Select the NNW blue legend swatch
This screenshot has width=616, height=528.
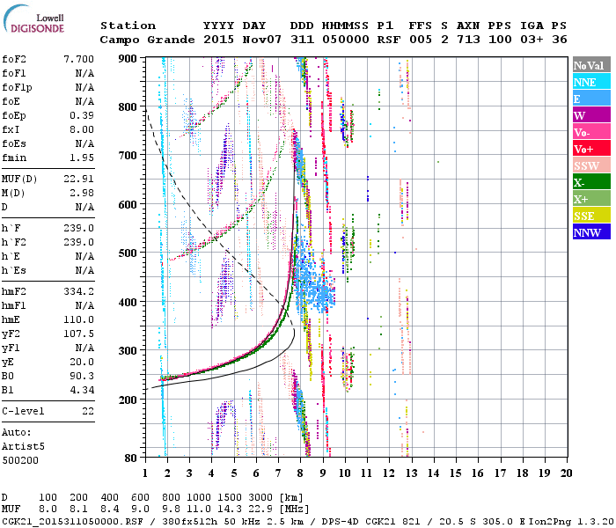click(591, 231)
